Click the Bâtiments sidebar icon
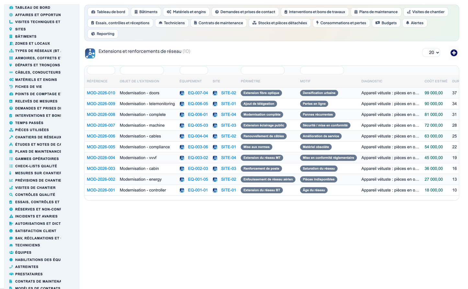The image size is (468, 289). (x=11, y=37)
